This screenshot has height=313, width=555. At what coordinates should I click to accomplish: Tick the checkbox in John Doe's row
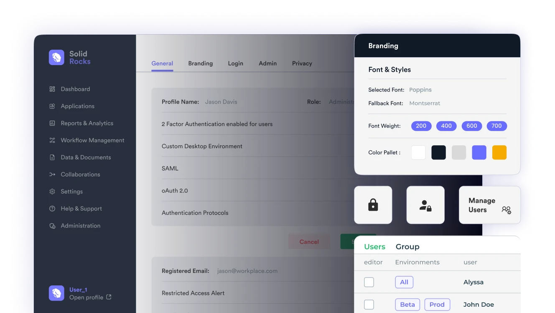(369, 305)
